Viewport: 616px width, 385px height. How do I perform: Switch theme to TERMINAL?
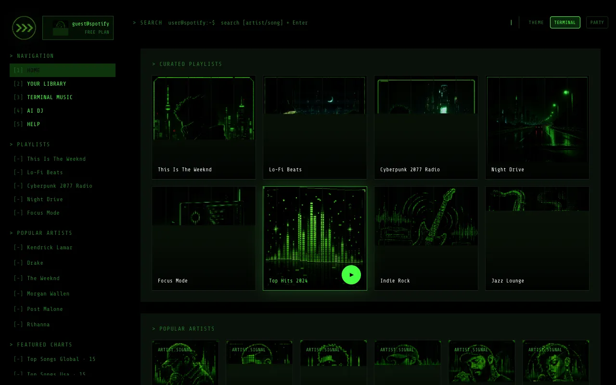tap(565, 23)
